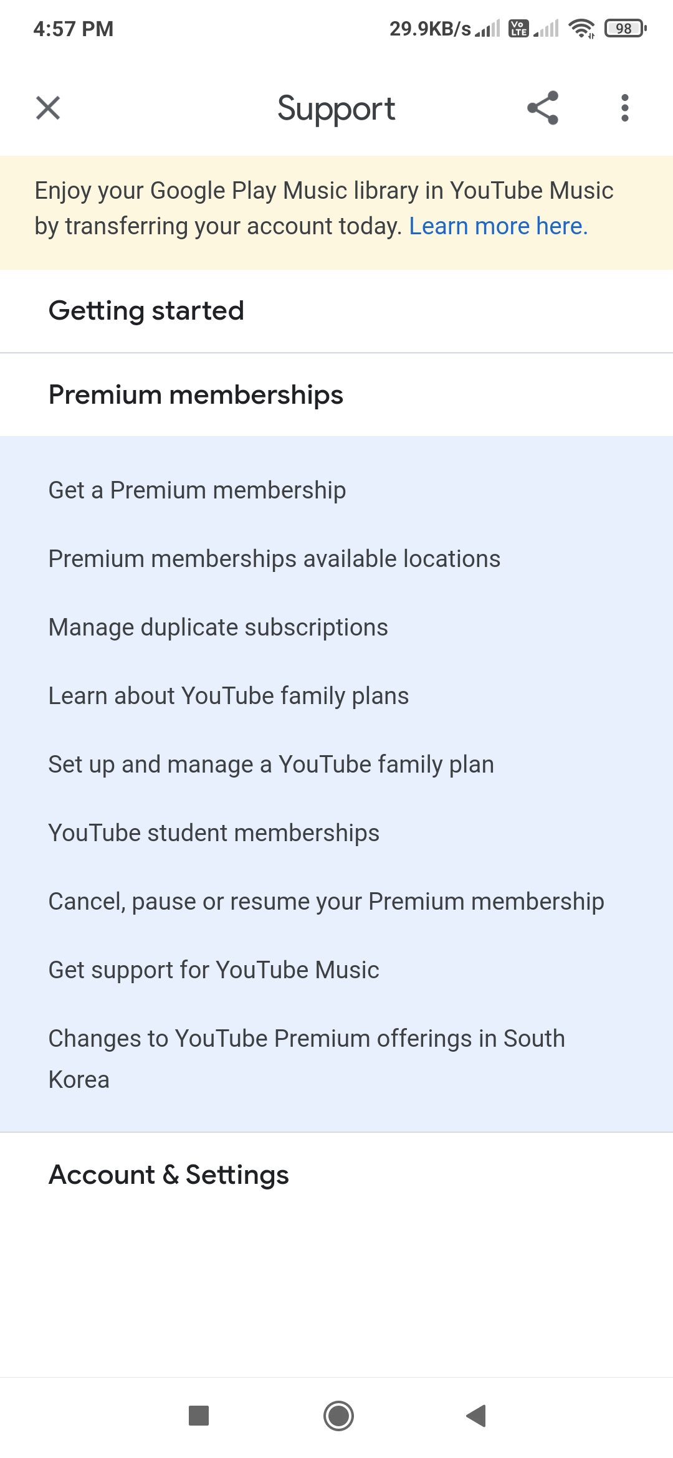Open Learn about YouTube family plans
Viewport: 673px width, 1458px height.
tap(229, 696)
